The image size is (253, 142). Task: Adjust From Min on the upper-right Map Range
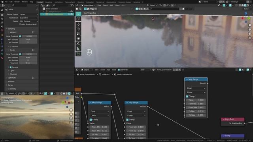(x=196, y=104)
